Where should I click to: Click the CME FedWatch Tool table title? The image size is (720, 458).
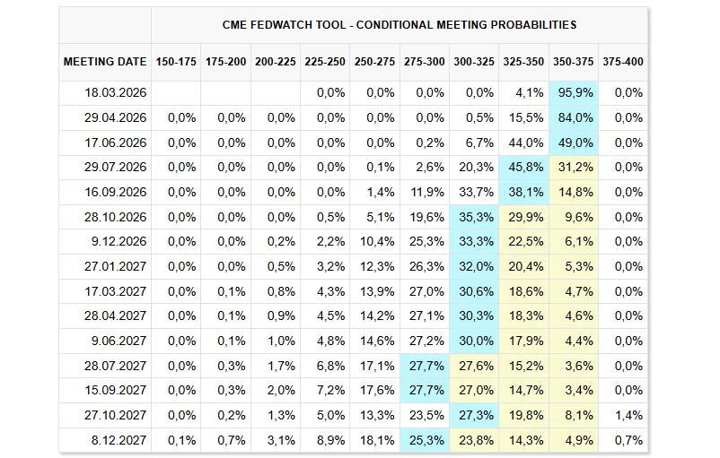tap(400, 25)
